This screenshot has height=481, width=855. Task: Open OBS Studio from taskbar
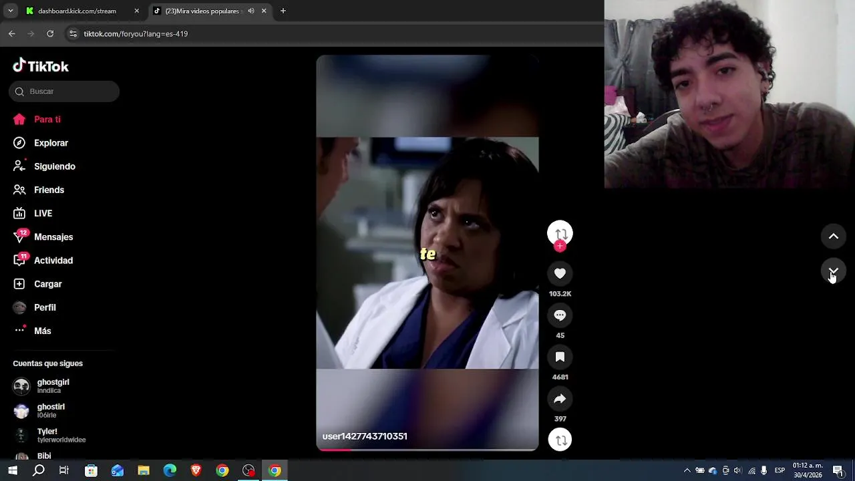click(x=248, y=470)
